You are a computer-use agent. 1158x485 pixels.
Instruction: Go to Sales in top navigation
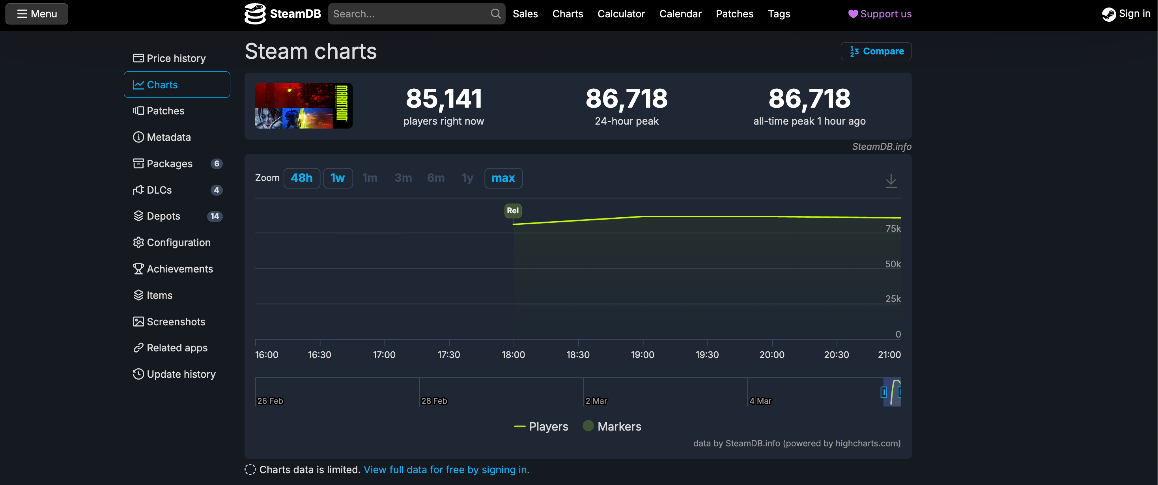pyautogui.click(x=525, y=14)
